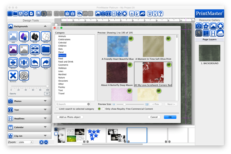Click the Next > preview button
Image resolution: width=231 pixels, height=154 pixels.
[x=171, y=104]
